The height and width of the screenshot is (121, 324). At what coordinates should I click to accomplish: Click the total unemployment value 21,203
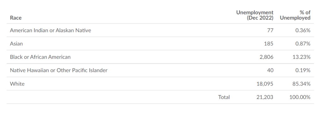[265, 97]
